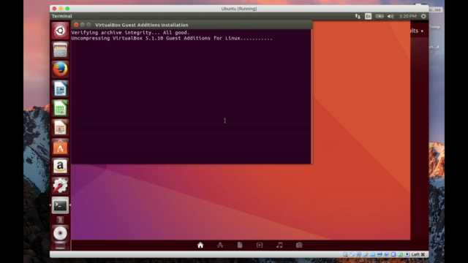
Task: Click the 'Verifying archive integrity' terminal line
Action: [130, 32]
